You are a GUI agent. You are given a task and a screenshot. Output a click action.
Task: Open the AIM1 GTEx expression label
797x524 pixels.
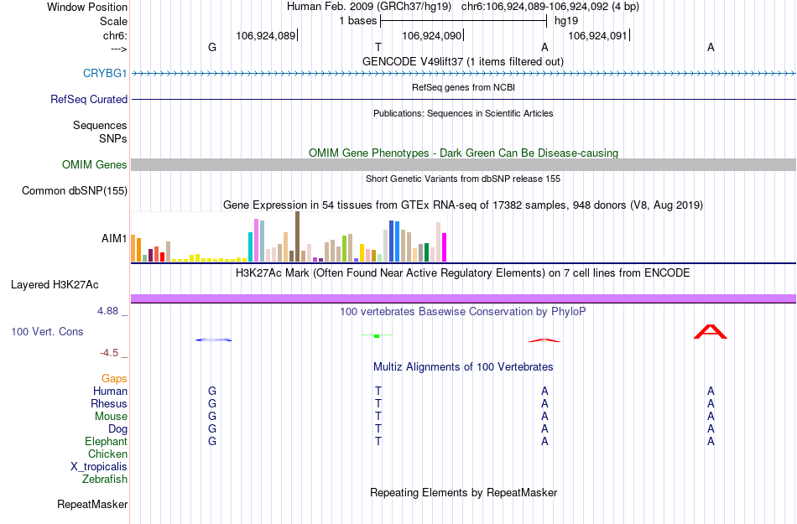(x=114, y=238)
